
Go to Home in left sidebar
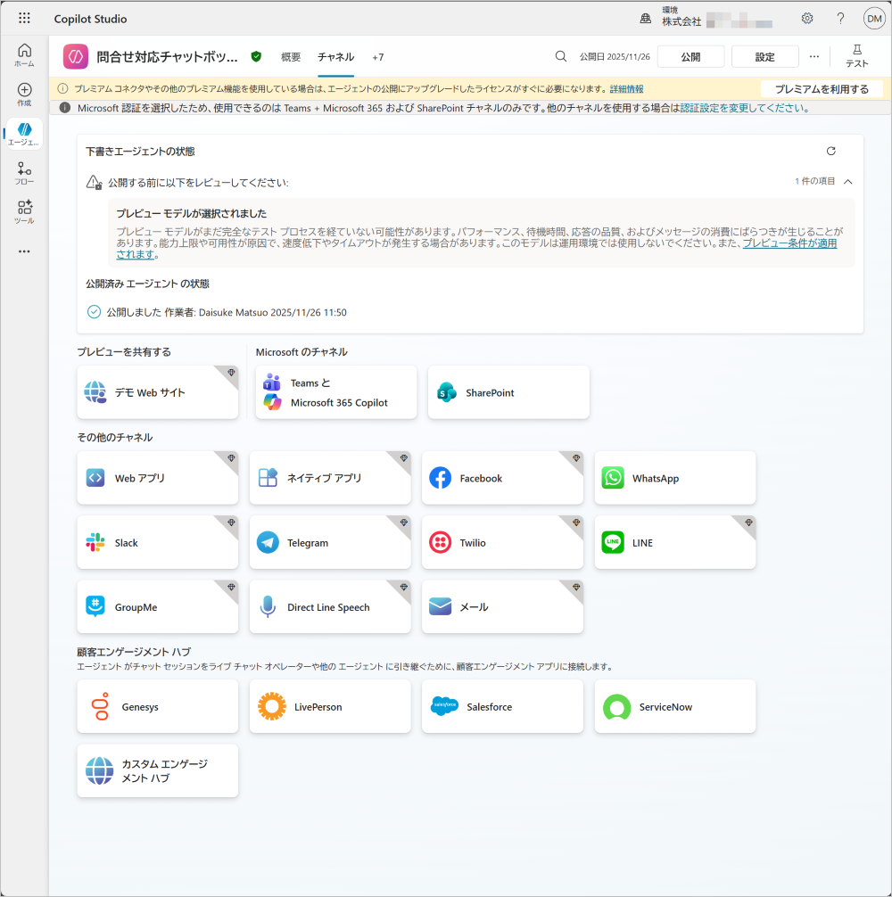click(x=24, y=55)
